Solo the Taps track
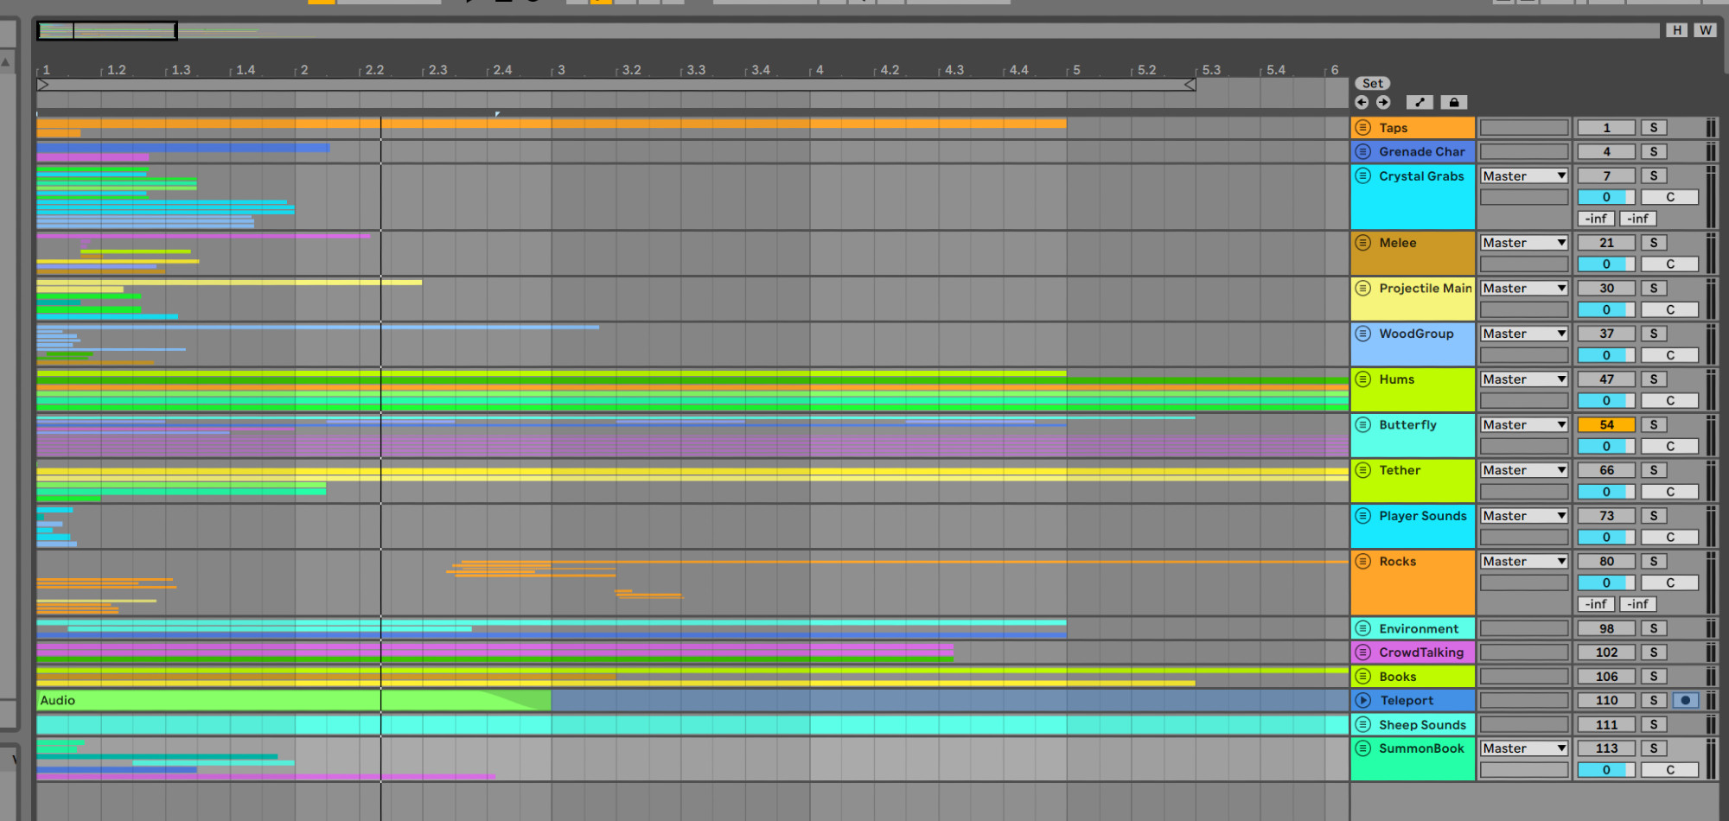 tap(1654, 128)
